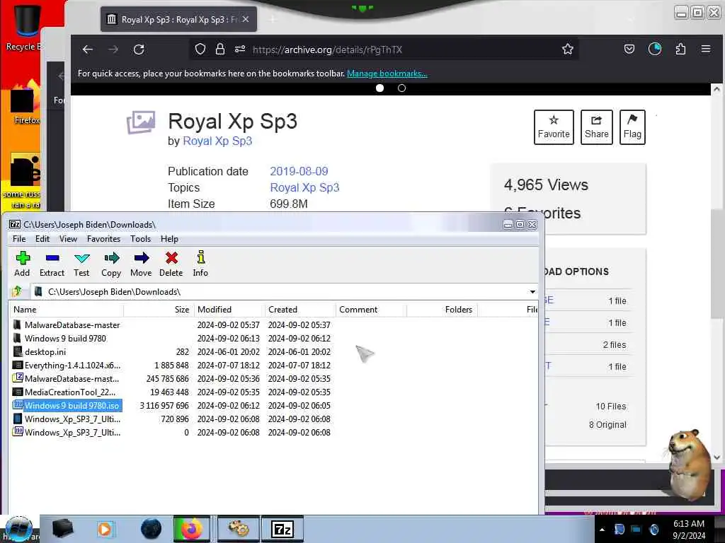Sort files by the Created column
Image resolution: width=725 pixels, height=543 pixels.
click(300, 310)
